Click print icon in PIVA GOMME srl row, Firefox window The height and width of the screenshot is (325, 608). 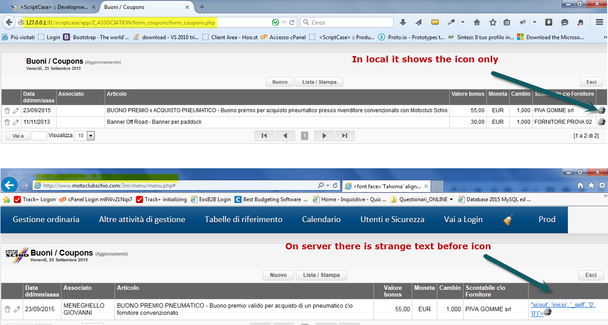(x=601, y=110)
